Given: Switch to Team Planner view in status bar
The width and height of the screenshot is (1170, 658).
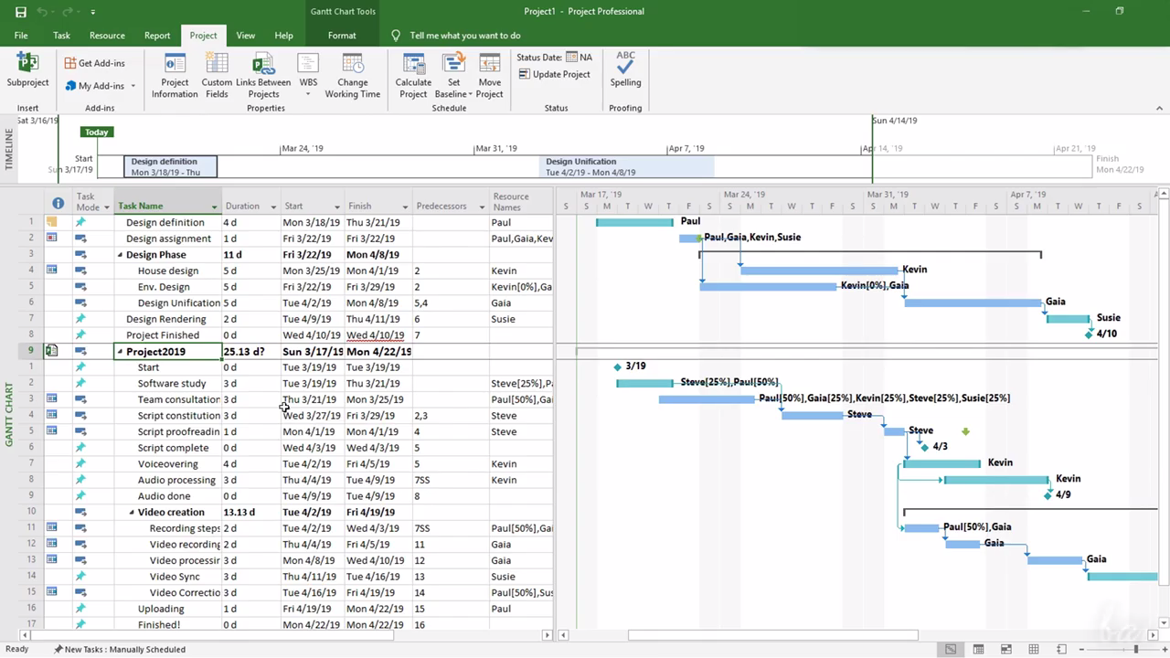Looking at the screenshot, I should click(1005, 649).
